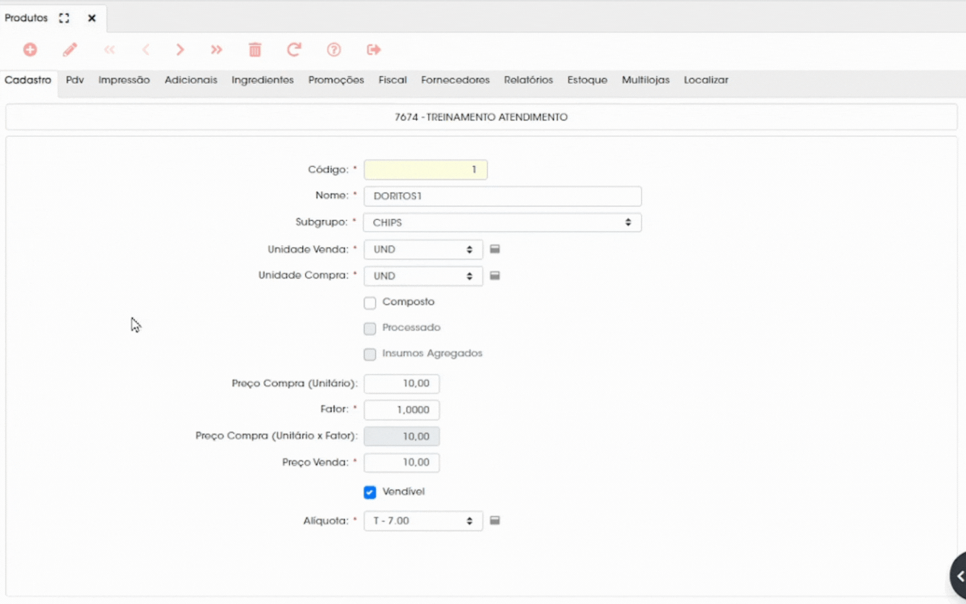Open register icon beside Unidade Compra
This screenshot has width=966, height=604.
tap(495, 275)
